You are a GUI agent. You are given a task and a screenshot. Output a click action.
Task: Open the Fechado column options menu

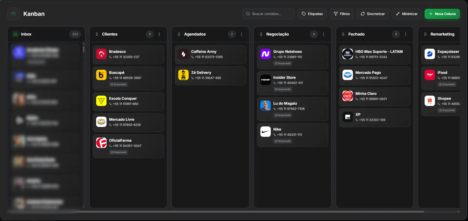tap(406, 34)
